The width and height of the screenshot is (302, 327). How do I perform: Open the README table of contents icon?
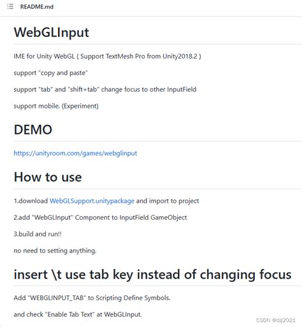[x=10, y=6]
